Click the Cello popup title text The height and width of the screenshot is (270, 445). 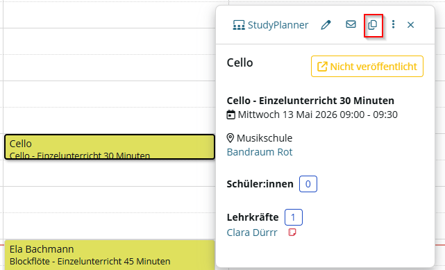pyautogui.click(x=240, y=62)
